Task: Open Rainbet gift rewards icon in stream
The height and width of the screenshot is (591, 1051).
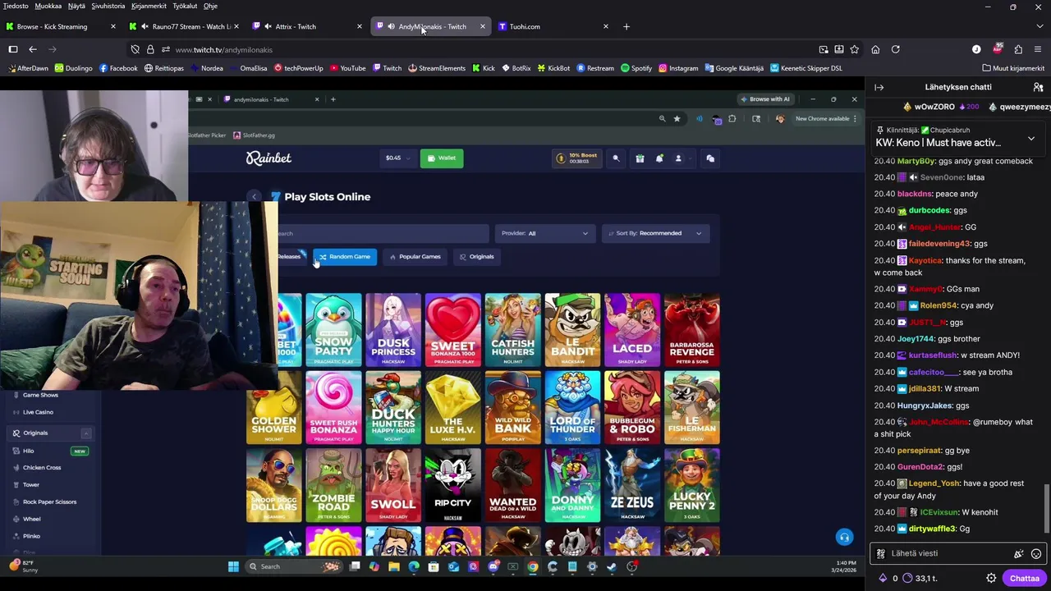Action: click(x=640, y=158)
